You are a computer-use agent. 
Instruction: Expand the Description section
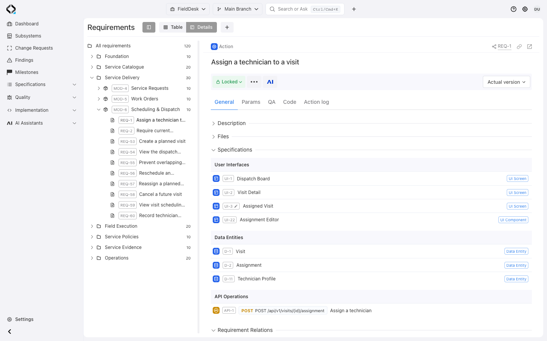click(213, 124)
